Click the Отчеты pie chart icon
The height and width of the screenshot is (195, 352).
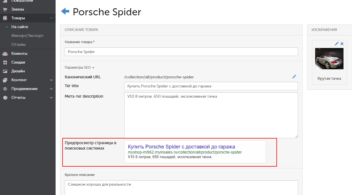pyautogui.click(x=5, y=97)
